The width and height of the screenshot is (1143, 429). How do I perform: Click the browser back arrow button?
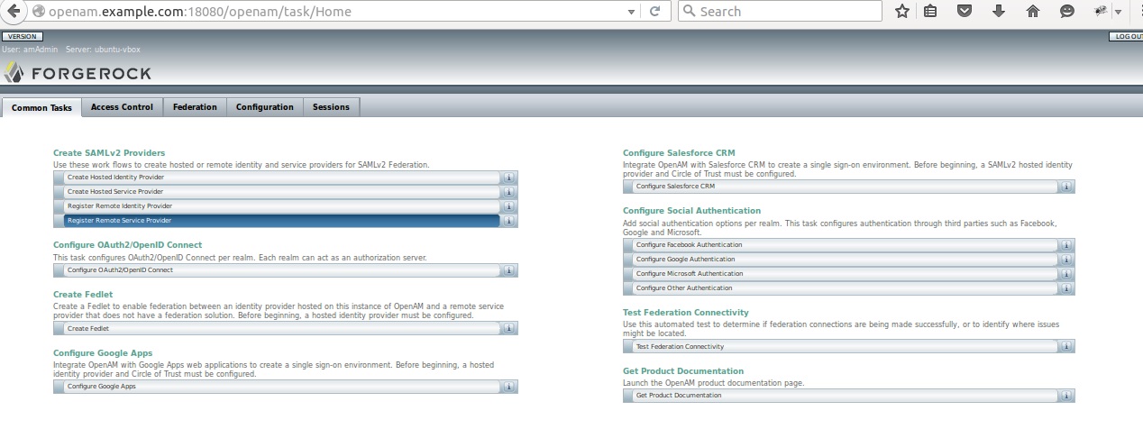click(14, 12)
